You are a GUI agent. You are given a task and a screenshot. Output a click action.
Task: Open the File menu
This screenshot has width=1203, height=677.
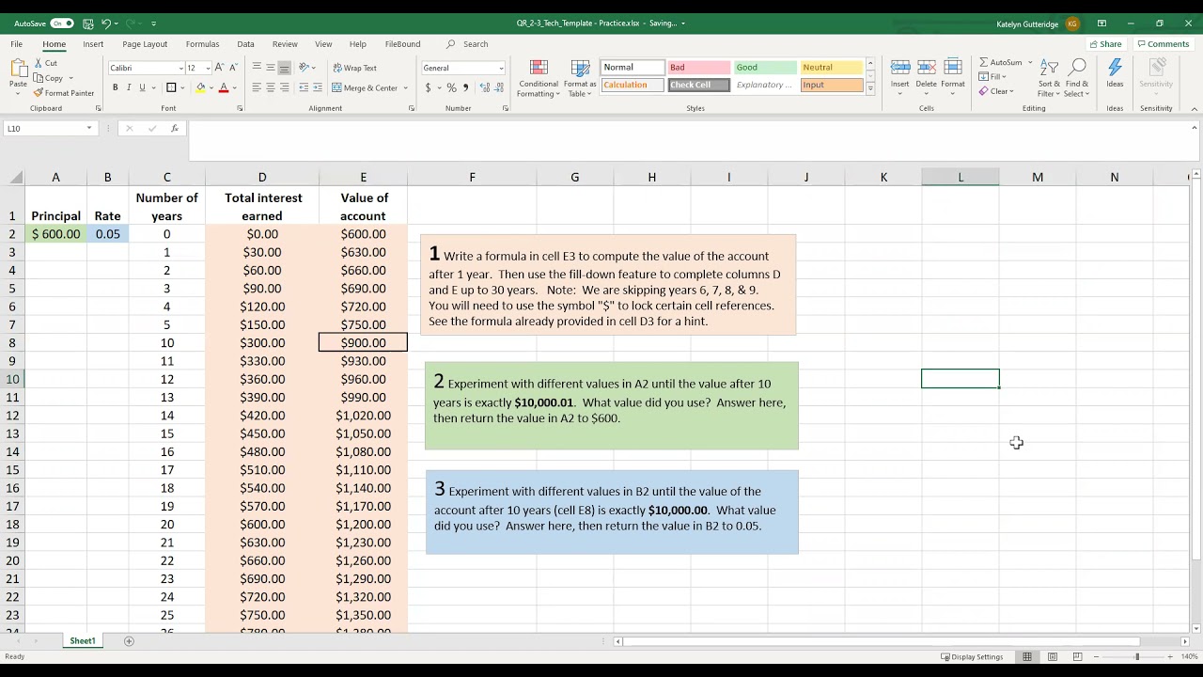tap(17, 44)
